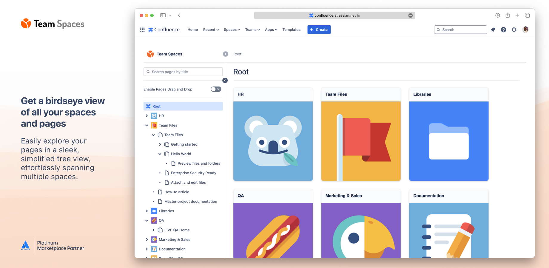Image resolution: width=549 pixels, height=268 pixels.
Task: Show Safari tab overview icon
Action: 527,15
